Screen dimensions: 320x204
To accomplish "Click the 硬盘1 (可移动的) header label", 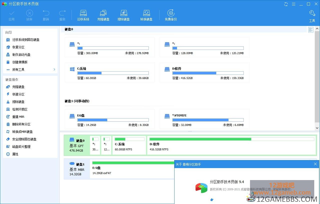I will (x=77, y=101).
